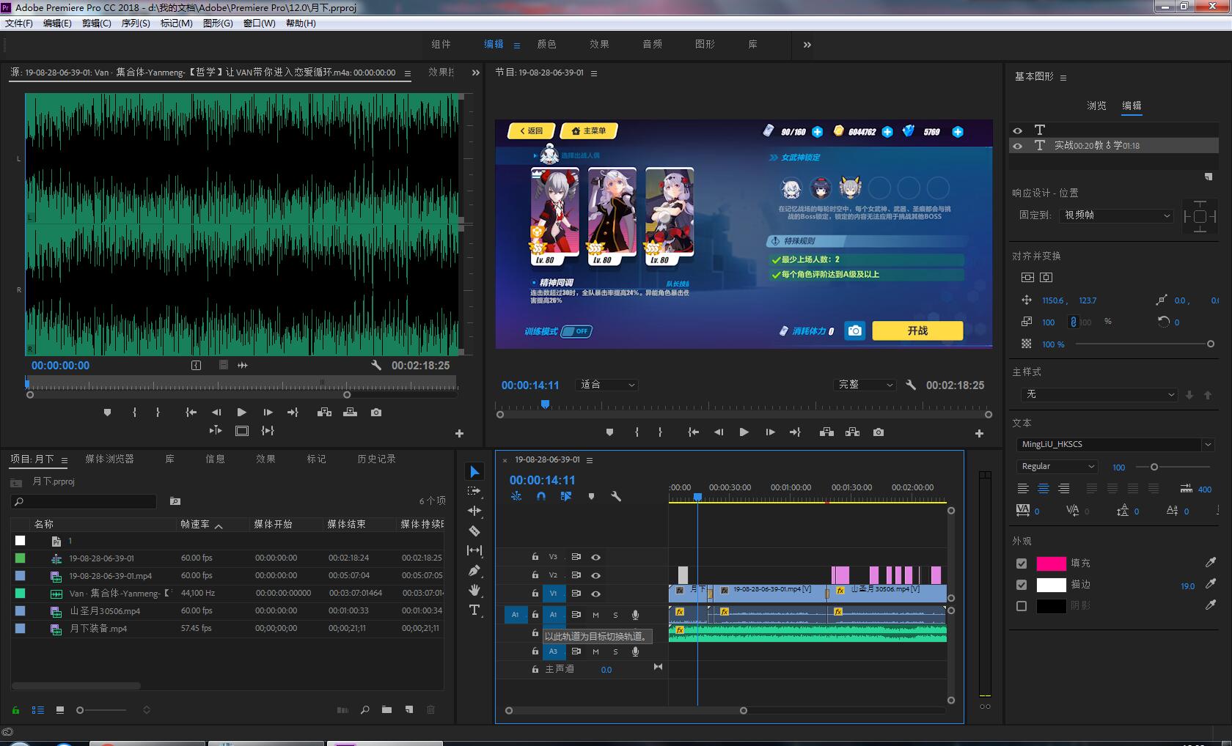
Task: Open the 主样式 无 dropdown
Action: 1099,394
